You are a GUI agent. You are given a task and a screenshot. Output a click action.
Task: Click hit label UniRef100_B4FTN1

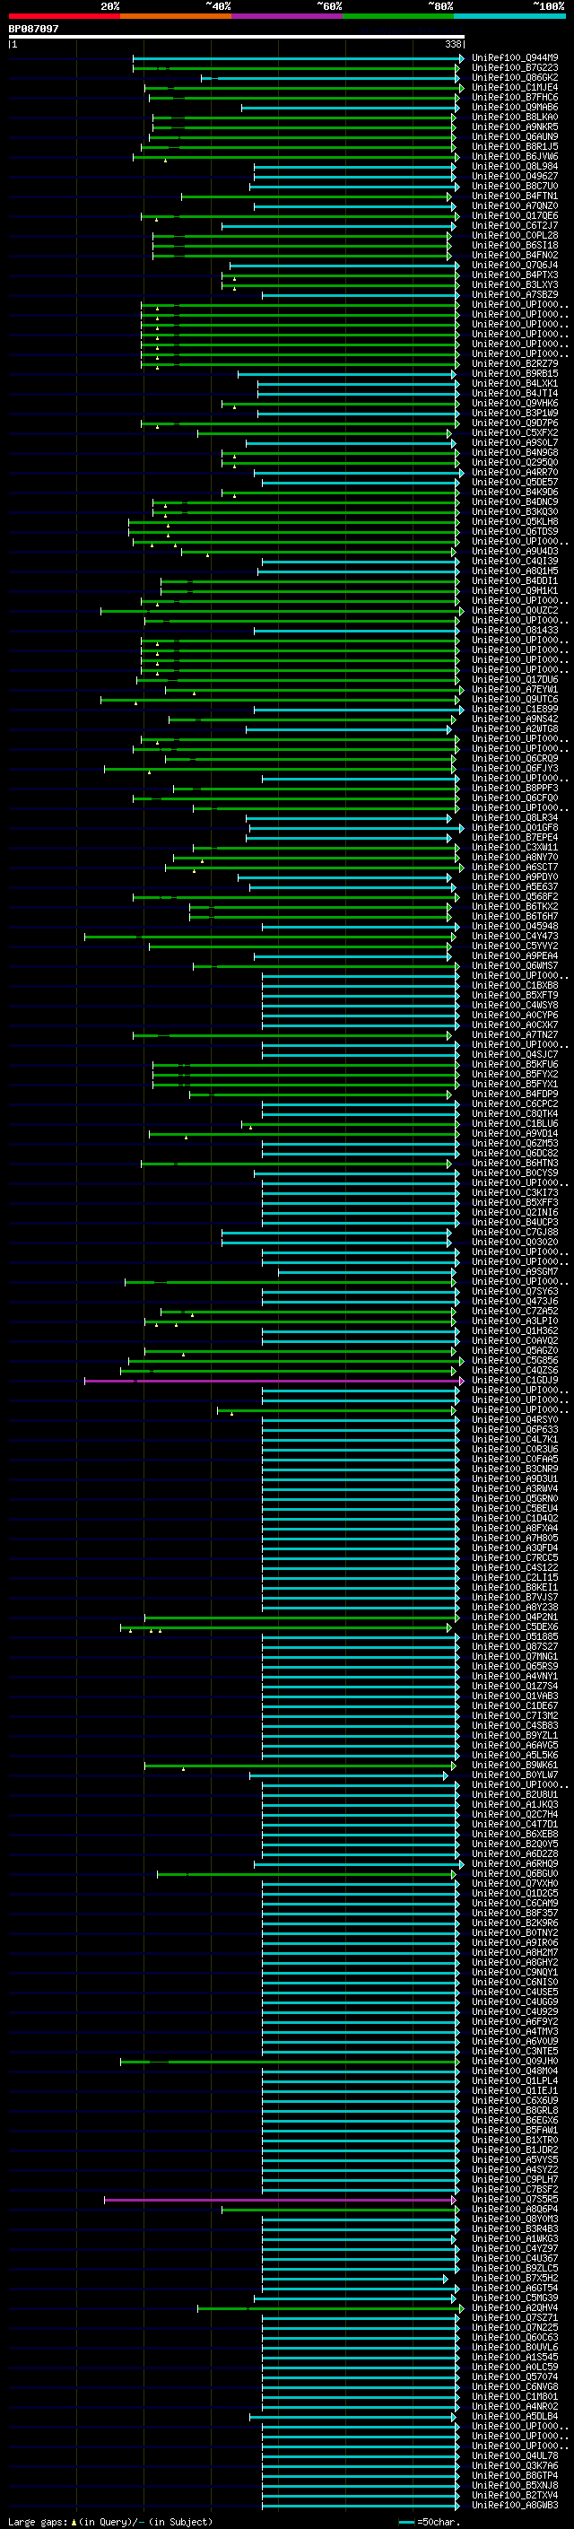click(515, 196)
